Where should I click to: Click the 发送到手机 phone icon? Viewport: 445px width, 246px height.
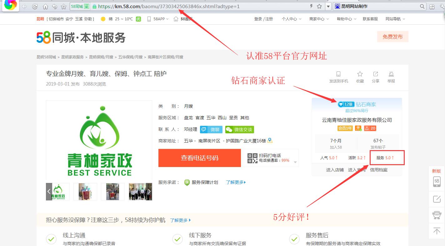tap(338, 74)
